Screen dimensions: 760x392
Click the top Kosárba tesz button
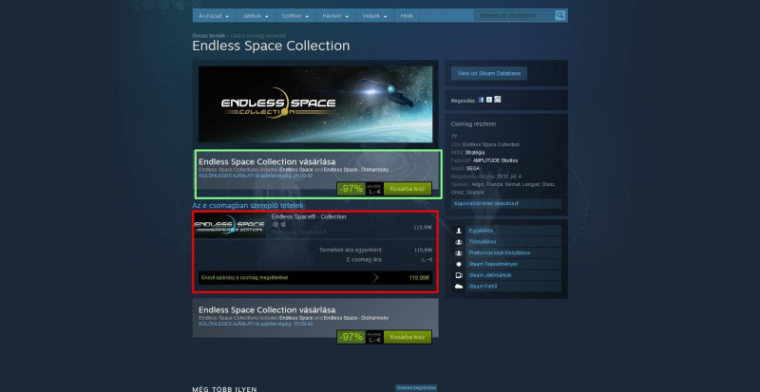coord(408,189)
